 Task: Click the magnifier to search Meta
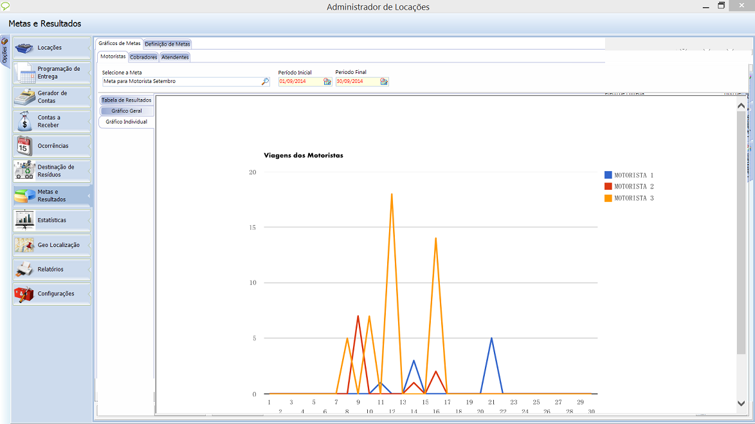pyautogui.click(x=265, y=82)
